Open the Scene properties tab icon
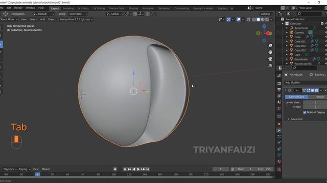 (279, 102)
